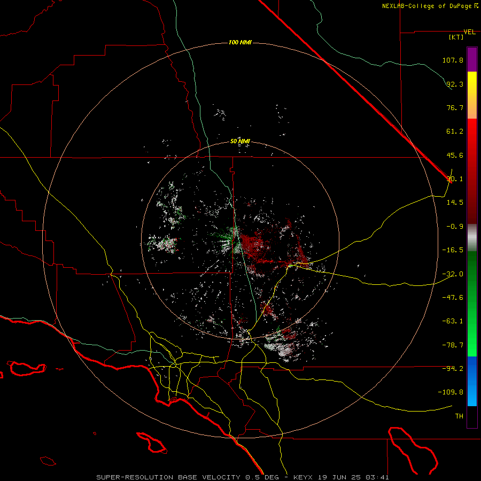This screenshot has width=481, height=481.
Task: Click the 76.7 legend value
Action: click(454, 107)
